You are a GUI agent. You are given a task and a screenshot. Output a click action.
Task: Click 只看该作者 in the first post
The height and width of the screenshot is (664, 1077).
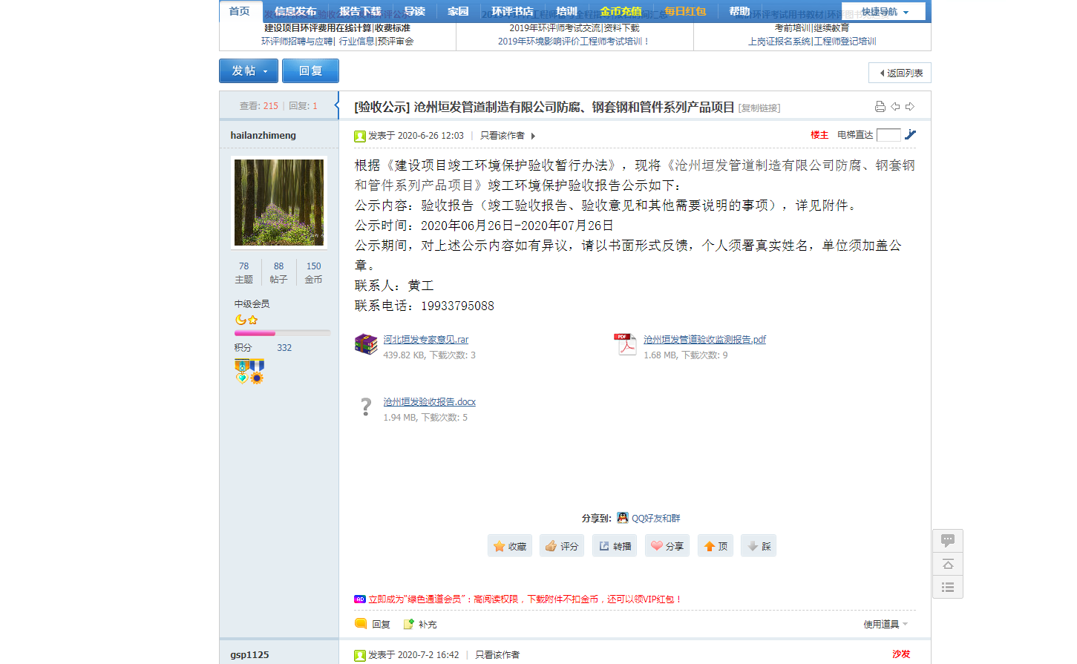click(503, 136)
